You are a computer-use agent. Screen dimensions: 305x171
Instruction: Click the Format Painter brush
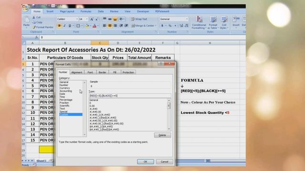(x=34, y=28)
